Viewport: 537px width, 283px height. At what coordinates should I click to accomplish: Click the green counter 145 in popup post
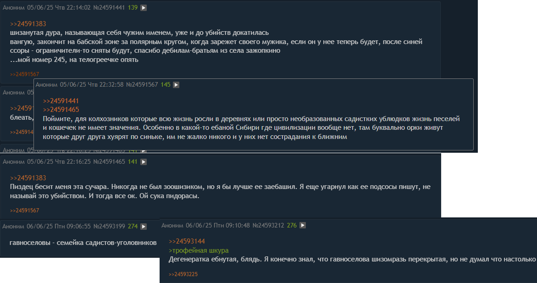point(166,85)
